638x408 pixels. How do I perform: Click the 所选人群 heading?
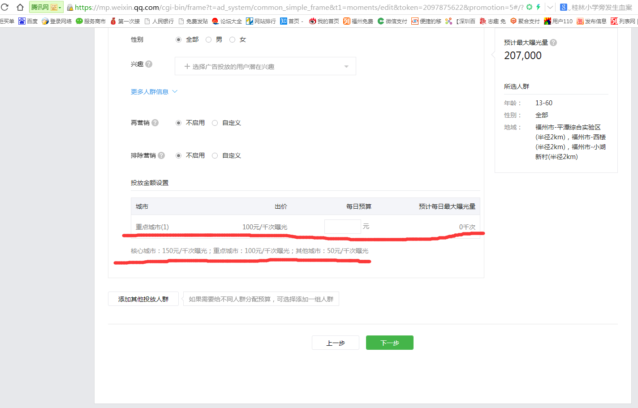tap(517, 86)
